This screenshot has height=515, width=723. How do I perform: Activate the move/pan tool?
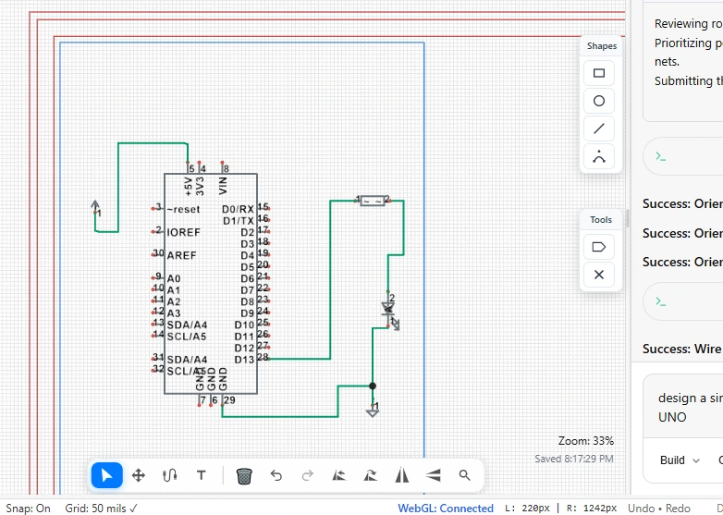coord(139,475)
